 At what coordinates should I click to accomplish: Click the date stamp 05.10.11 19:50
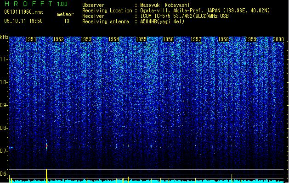23,21
